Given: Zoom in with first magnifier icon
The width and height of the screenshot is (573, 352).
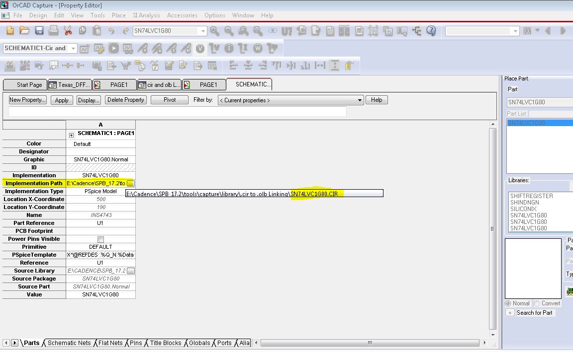Looking at the screenshot, I should pos(215,31).
